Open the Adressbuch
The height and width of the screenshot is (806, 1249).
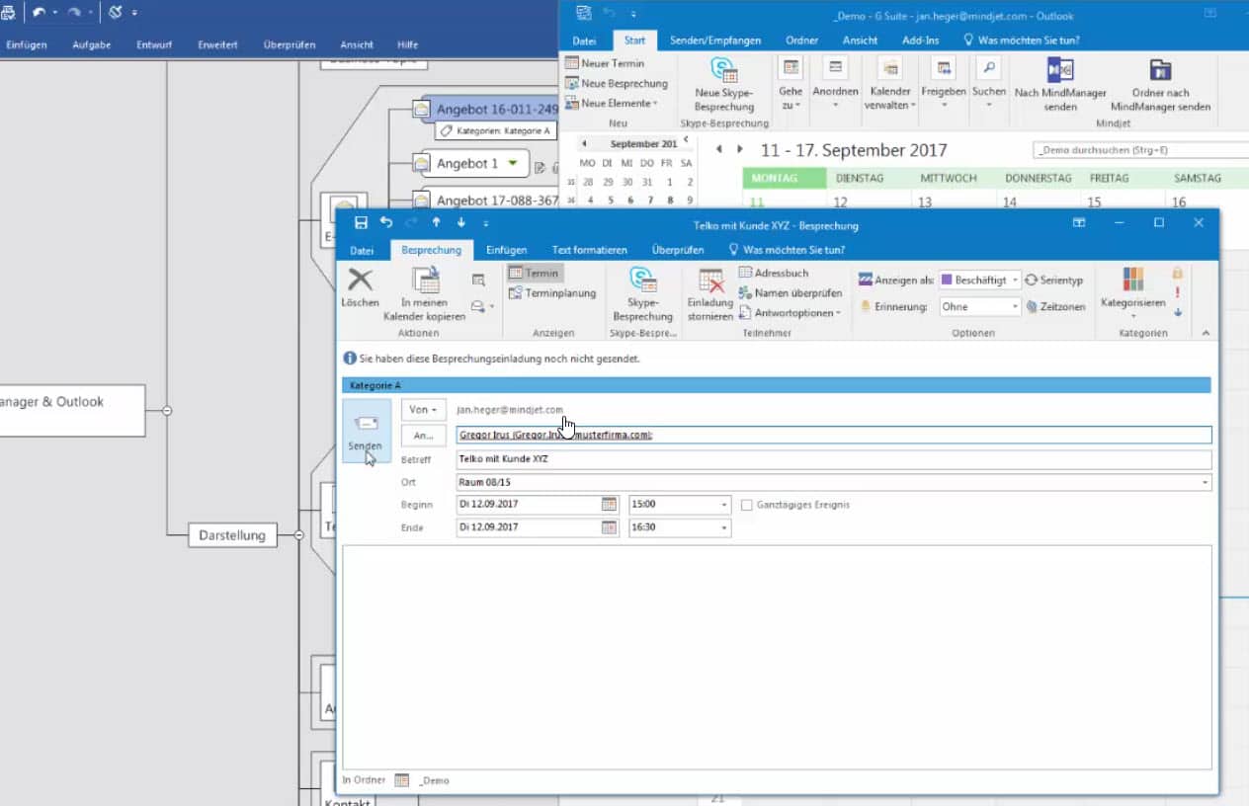coord(774,273)
